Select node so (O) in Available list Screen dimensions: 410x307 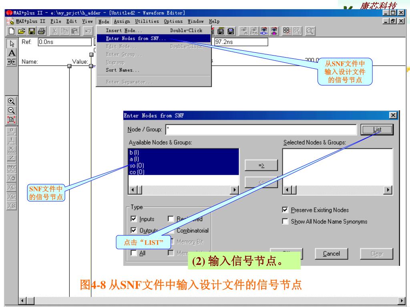click(183, 165)
